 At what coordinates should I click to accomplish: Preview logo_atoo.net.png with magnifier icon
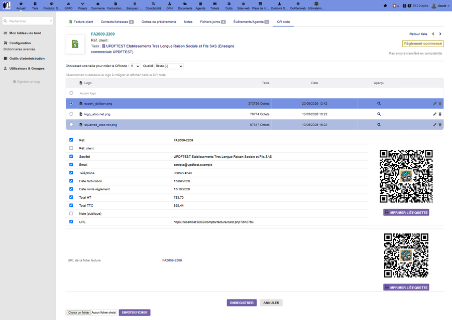(x=379, y=114)
